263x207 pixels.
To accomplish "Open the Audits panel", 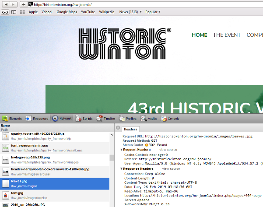I will pyautogui.click(x=149, y=119).
